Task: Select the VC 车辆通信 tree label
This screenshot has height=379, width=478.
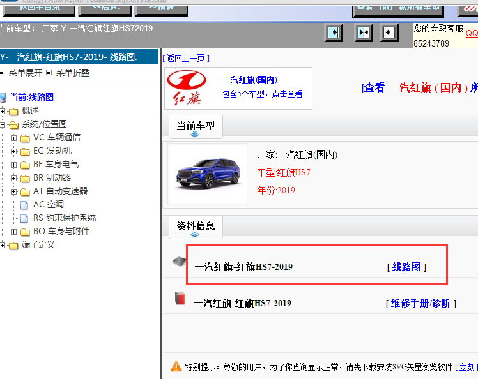Action: coord(57,137)
